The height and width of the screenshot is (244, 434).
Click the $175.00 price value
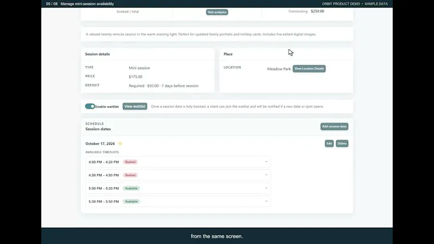(135, 76)
